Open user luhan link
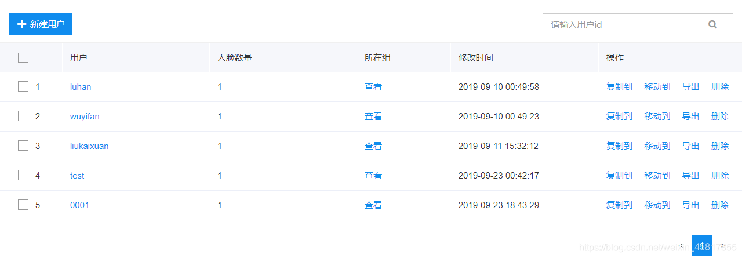742x258 pixels. coord(81,87)
